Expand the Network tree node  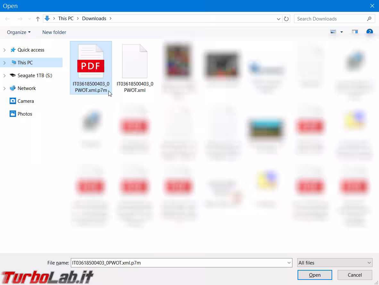click(4, 88)
